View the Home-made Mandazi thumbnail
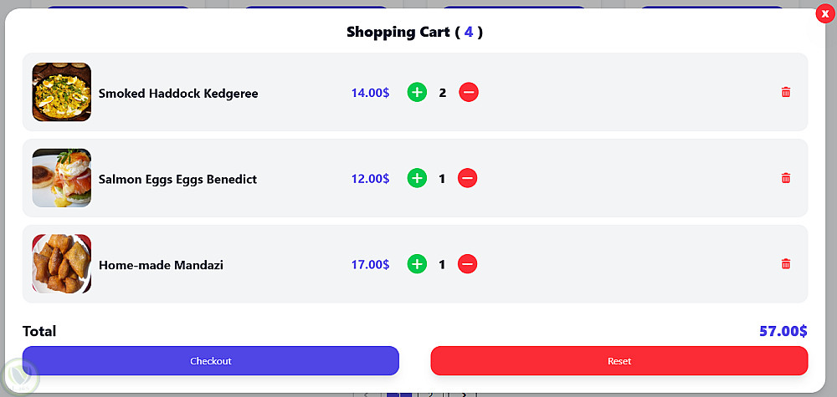This screenshot has height=397, width=837. [62, 264]
